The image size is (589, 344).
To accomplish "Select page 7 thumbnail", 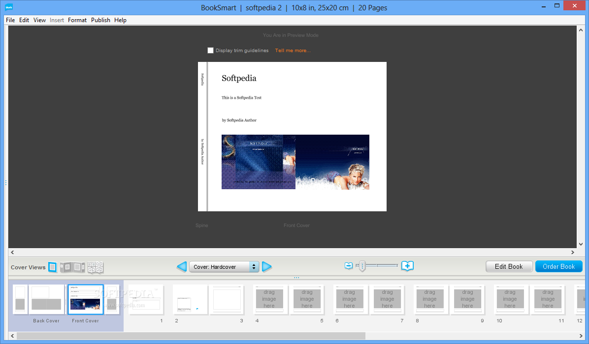I will pos(387,299).
